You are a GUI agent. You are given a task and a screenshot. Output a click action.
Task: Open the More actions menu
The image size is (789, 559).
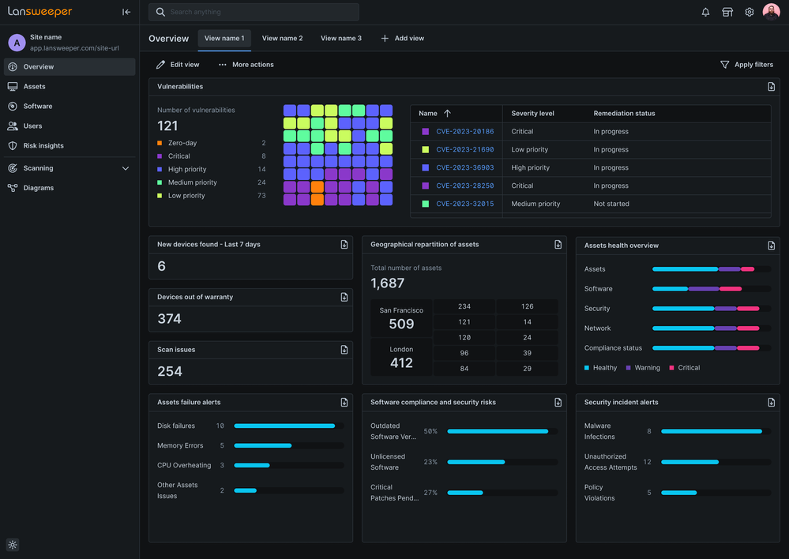[x=222, y=64]
